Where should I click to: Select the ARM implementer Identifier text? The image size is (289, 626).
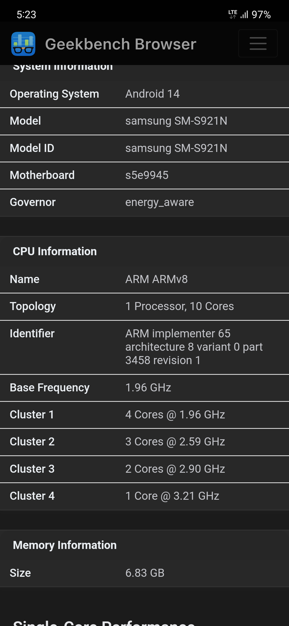click(x=194, y=347)
